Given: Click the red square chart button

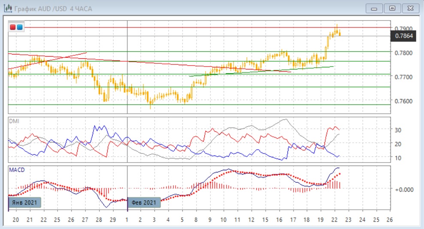Looking at the screenshot, I should tap(13, 27).
